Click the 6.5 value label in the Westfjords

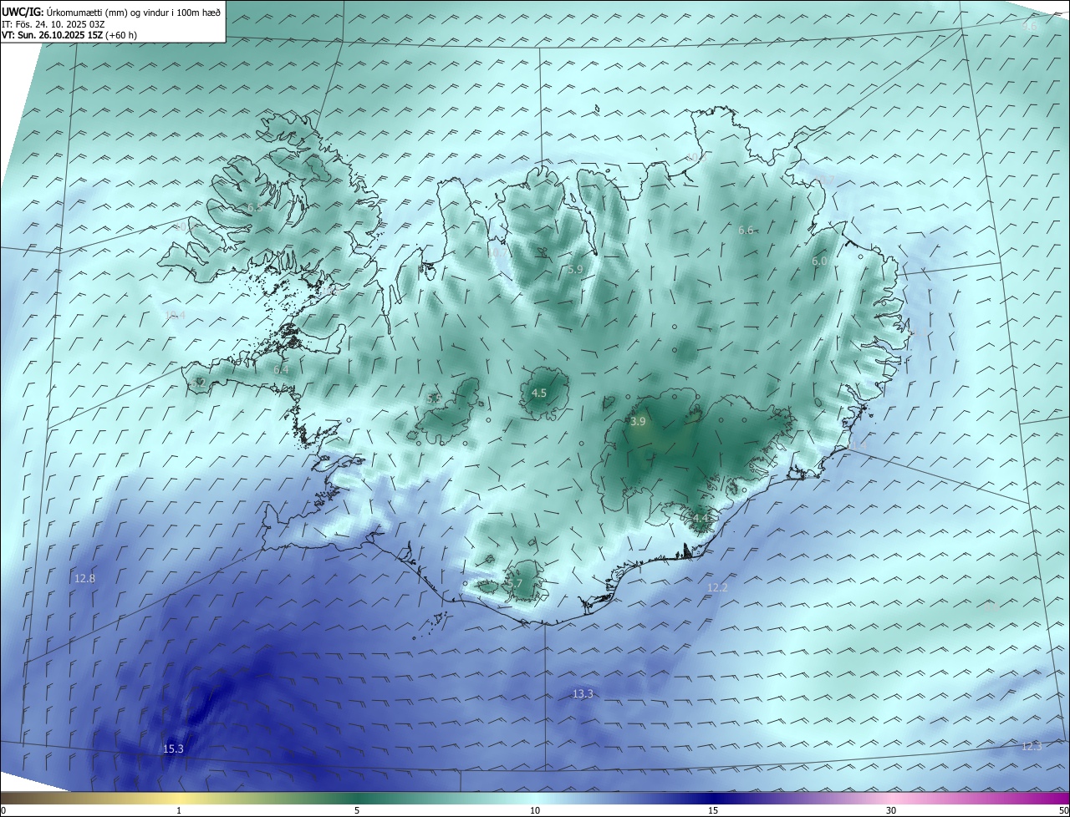(254, 207)
